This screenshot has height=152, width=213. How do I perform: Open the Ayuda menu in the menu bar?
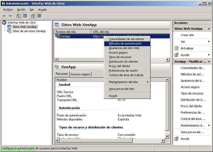[x=42, y=10]
